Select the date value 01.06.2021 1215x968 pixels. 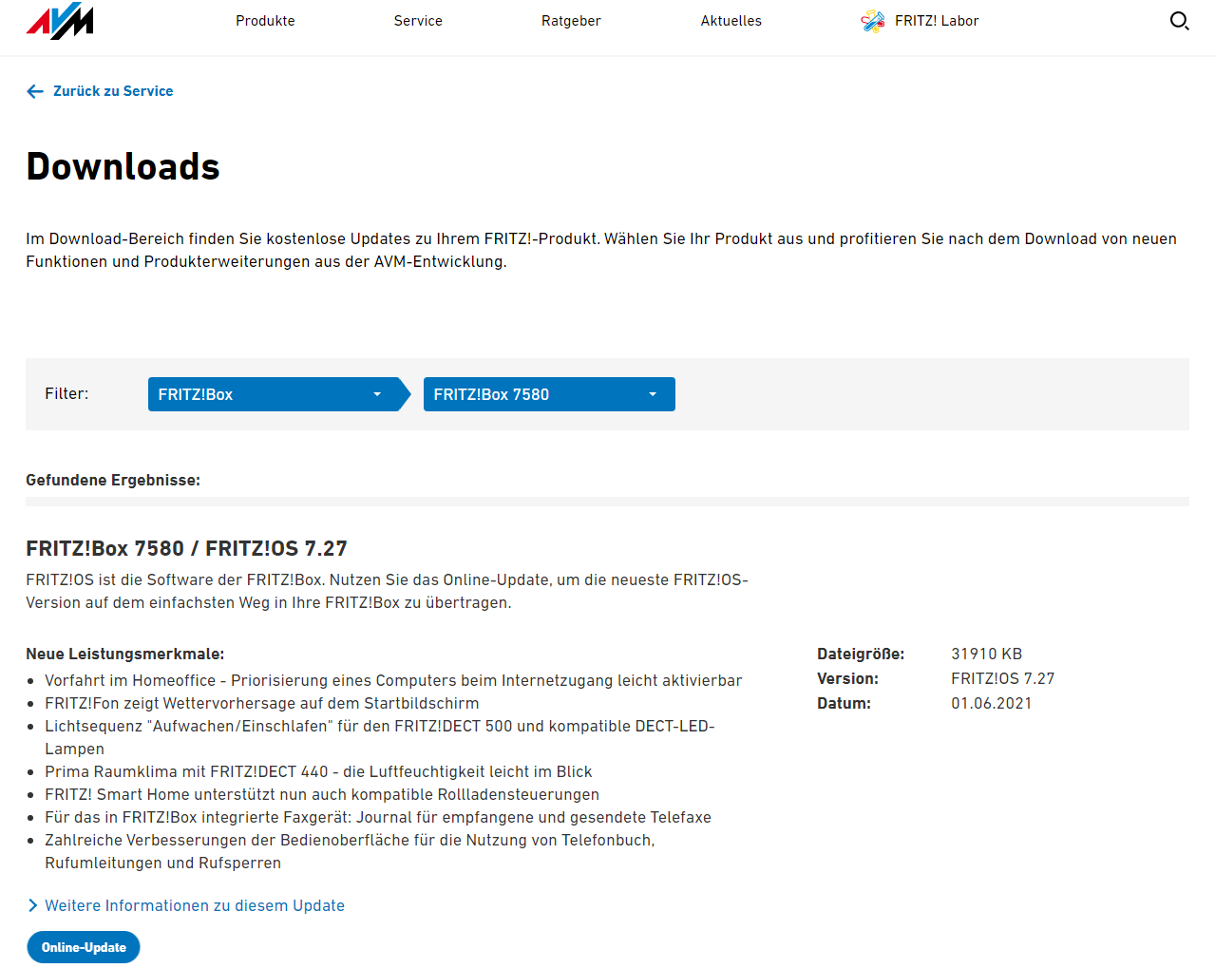[x=991, y=703]
